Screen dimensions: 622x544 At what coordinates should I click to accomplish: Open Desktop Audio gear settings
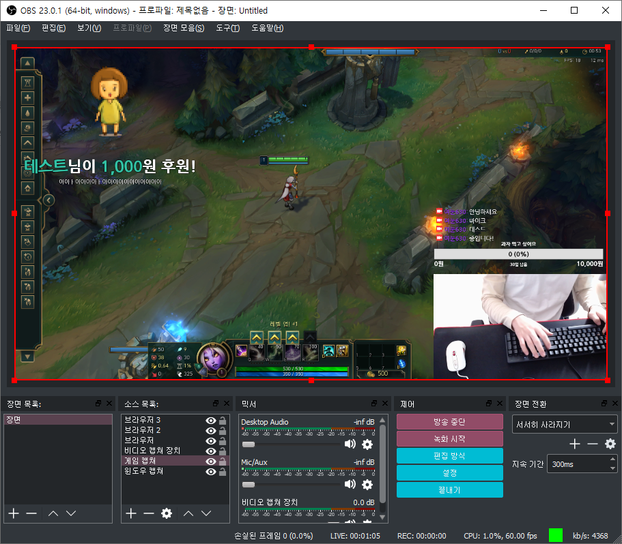pos(367,444)
